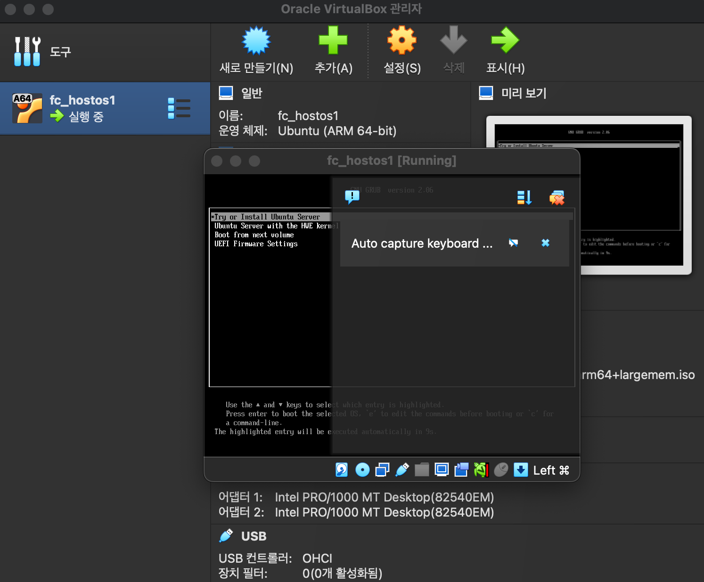Open the 도구 tools entry in sidebar

[x=105, y=52]
